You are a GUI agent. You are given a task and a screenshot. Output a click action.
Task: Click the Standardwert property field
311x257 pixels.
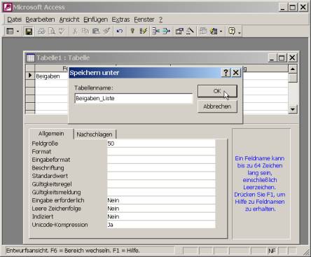click(161, 176)
